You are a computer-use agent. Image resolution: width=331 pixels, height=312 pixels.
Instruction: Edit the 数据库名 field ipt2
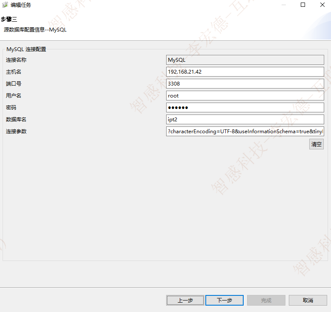click(x=245, y=120)
